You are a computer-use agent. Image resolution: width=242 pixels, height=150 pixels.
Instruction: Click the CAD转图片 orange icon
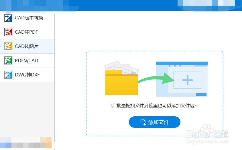tap(8, 46)
